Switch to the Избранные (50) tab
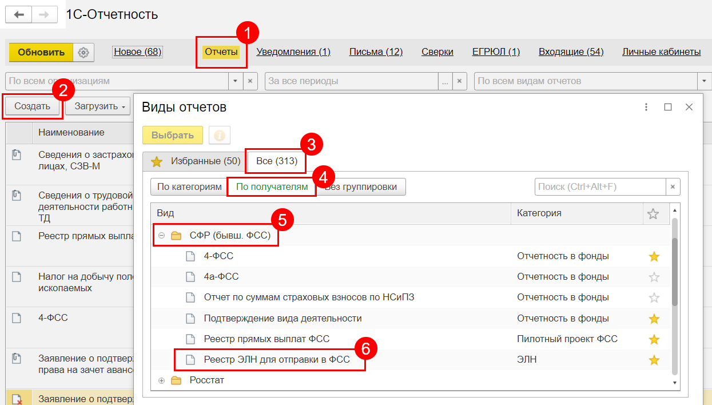 197,161
